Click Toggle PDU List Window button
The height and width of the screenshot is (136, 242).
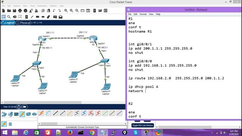pos(143,125)
